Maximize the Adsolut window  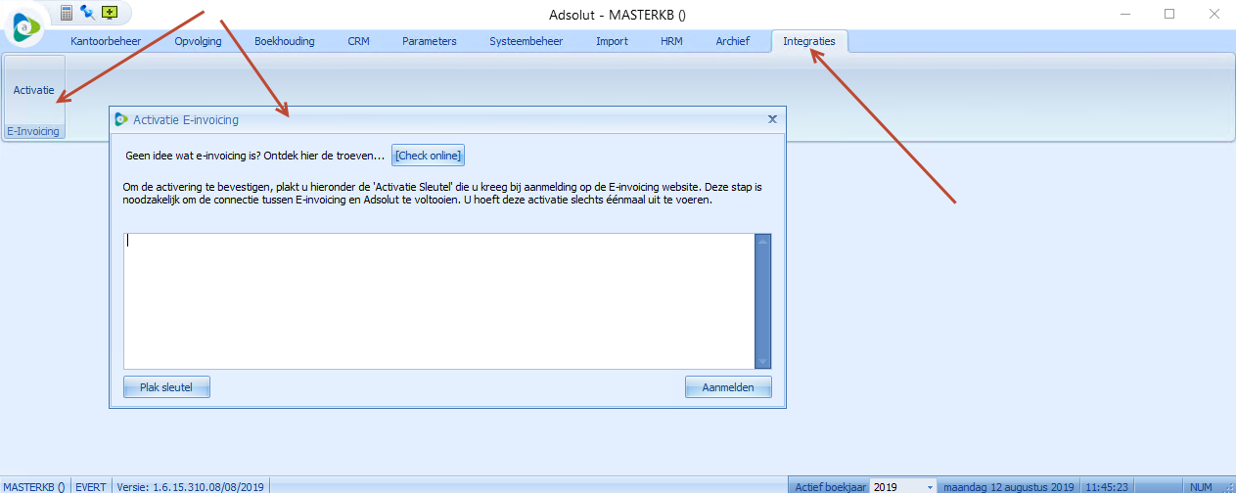tap(1169, 14)
